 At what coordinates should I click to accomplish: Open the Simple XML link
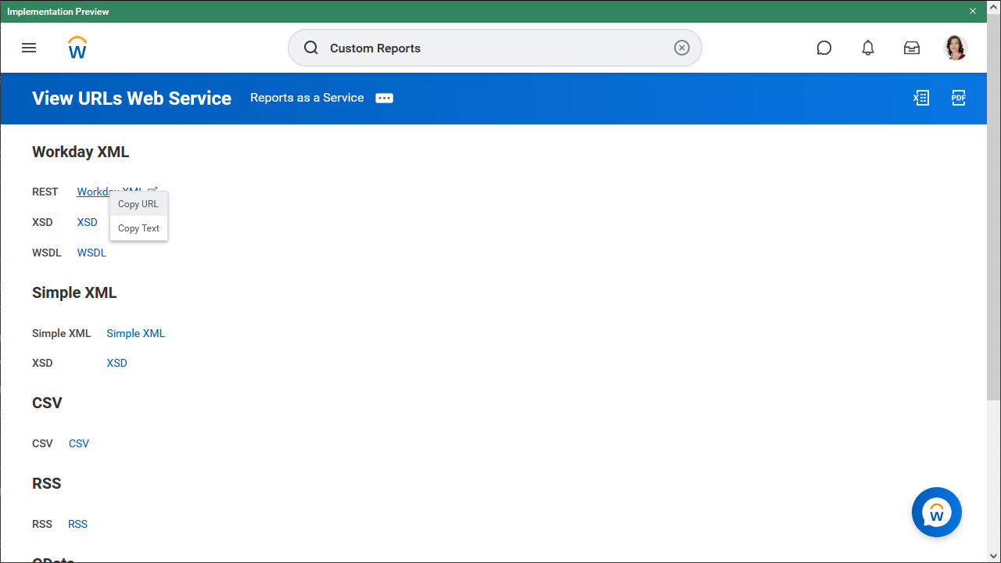[x=135, y=333]
